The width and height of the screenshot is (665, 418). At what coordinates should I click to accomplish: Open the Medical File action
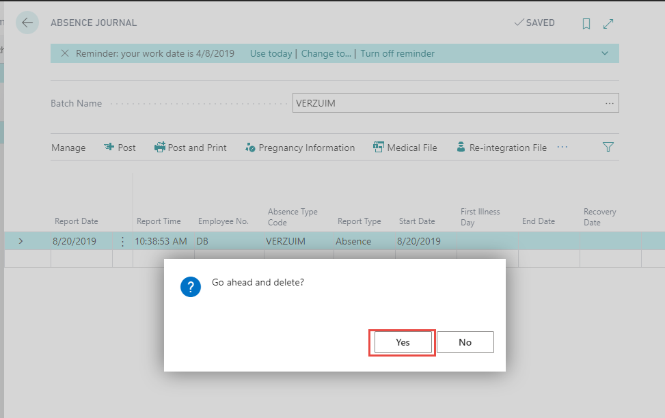(x=405, y=147)
